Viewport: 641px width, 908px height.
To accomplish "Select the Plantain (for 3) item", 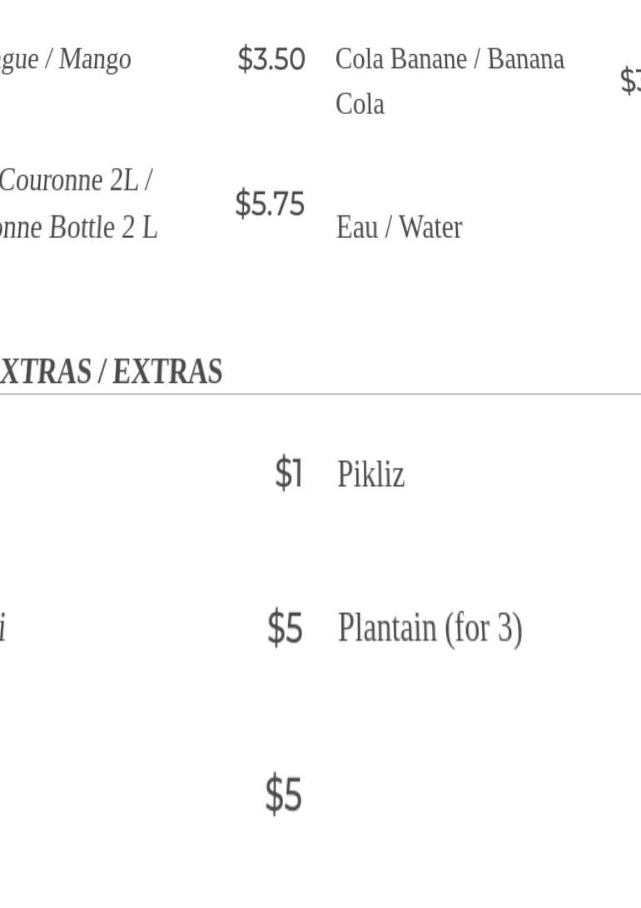I will click(430, 628).
